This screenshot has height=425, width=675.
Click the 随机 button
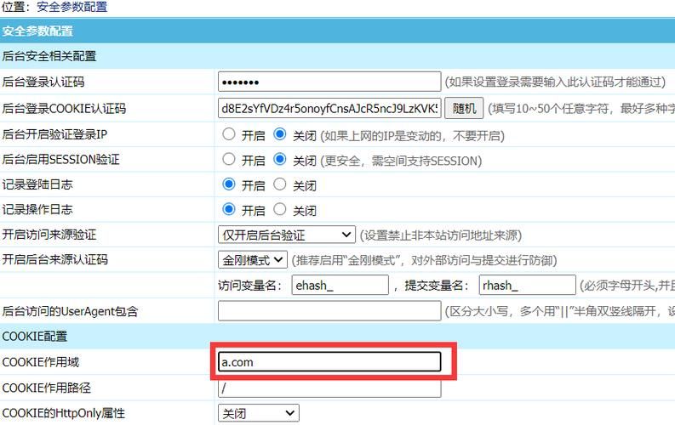coord(464,108)
